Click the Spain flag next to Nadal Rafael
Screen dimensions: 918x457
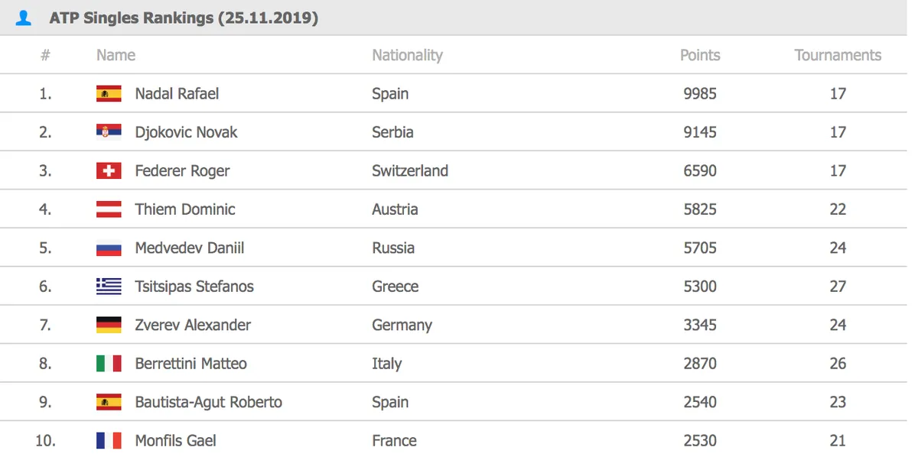(x=109, y=94)
